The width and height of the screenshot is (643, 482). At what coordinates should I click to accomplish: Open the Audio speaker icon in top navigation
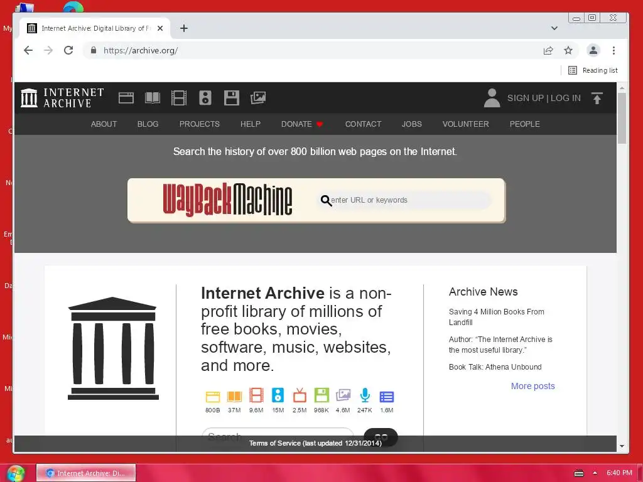(205, 98)
